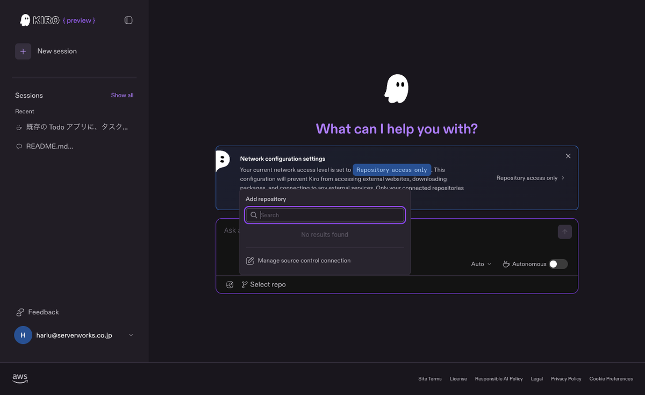
Task: Expand account menu chevron next to email
Action: point(131,335)
